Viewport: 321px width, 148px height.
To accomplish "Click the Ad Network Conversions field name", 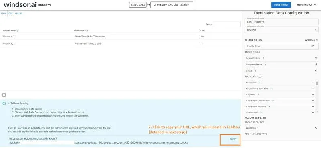I will click(258, 101).
